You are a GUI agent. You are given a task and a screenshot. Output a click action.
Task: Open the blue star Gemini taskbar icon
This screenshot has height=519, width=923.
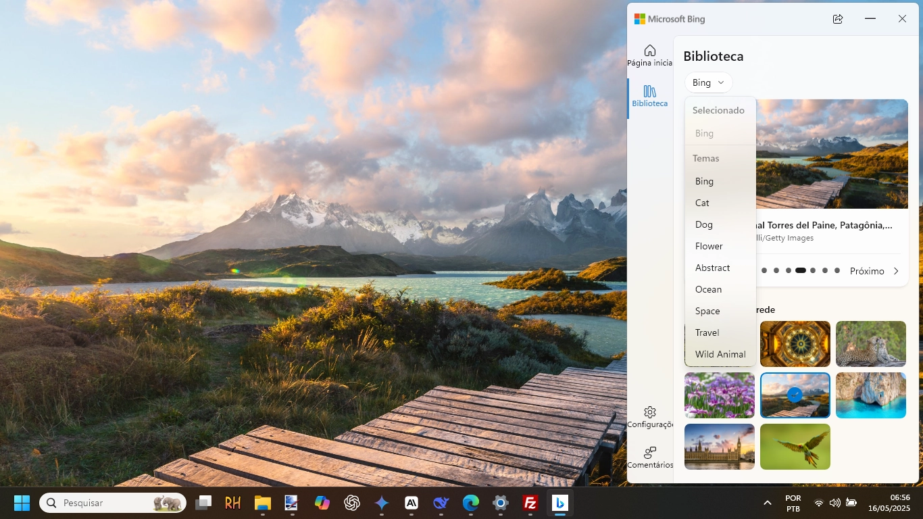(382, 503)
